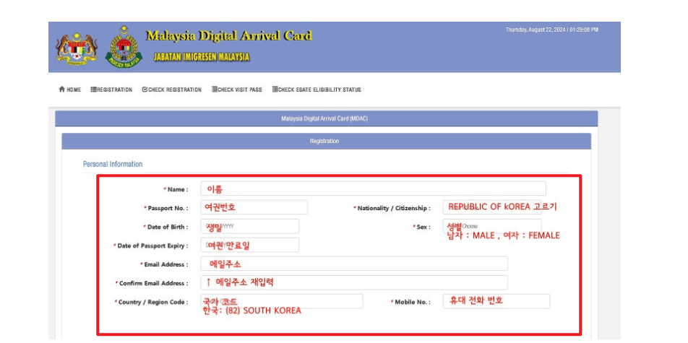Click into the Mobile No. field
The height and width of the screenshot is (343, 688).
coord(496,301)
